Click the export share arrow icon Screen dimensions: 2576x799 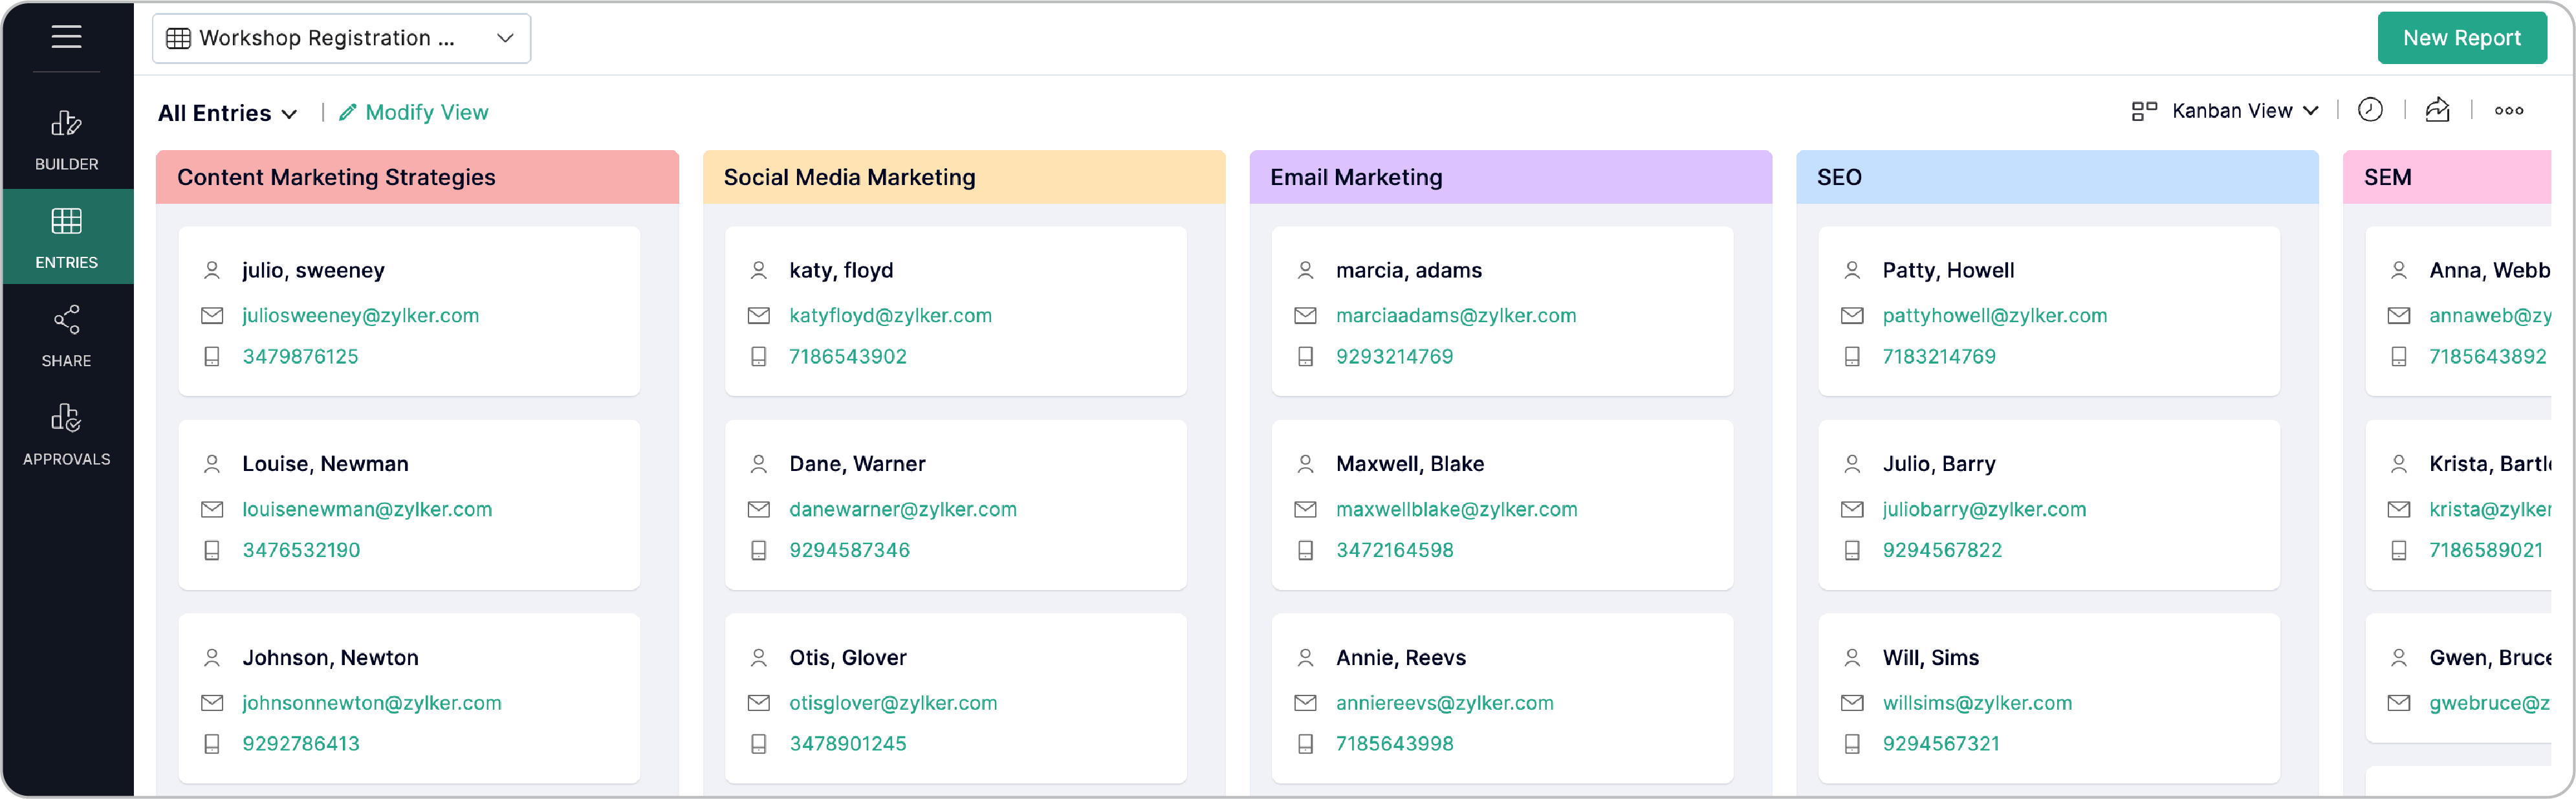pos(2437,111)
